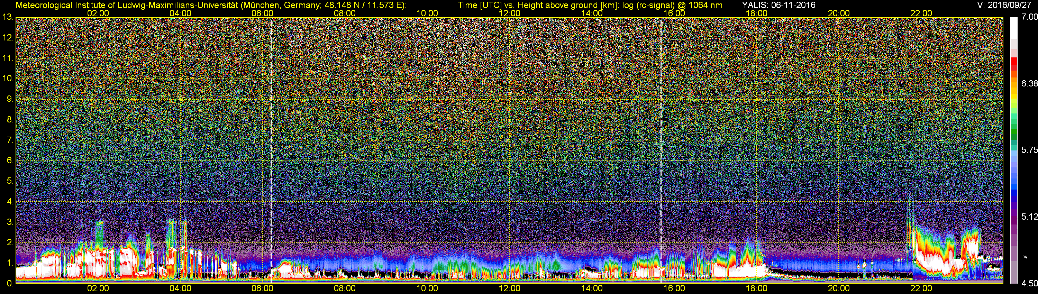Select the 16:00 label on the bottom time axis

(x=674, y=289)
